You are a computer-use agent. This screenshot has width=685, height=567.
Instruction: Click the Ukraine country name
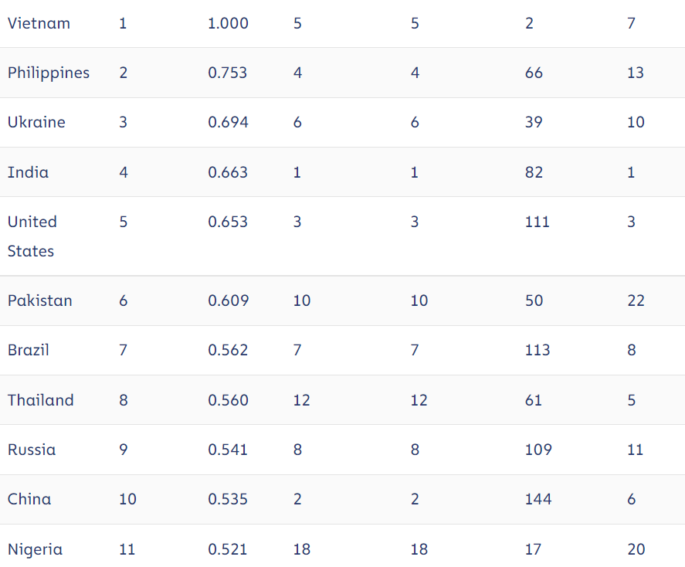click(36, 122)
